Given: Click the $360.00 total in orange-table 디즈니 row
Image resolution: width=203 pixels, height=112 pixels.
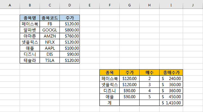Looking at the screenshot, I should [171, 91].
